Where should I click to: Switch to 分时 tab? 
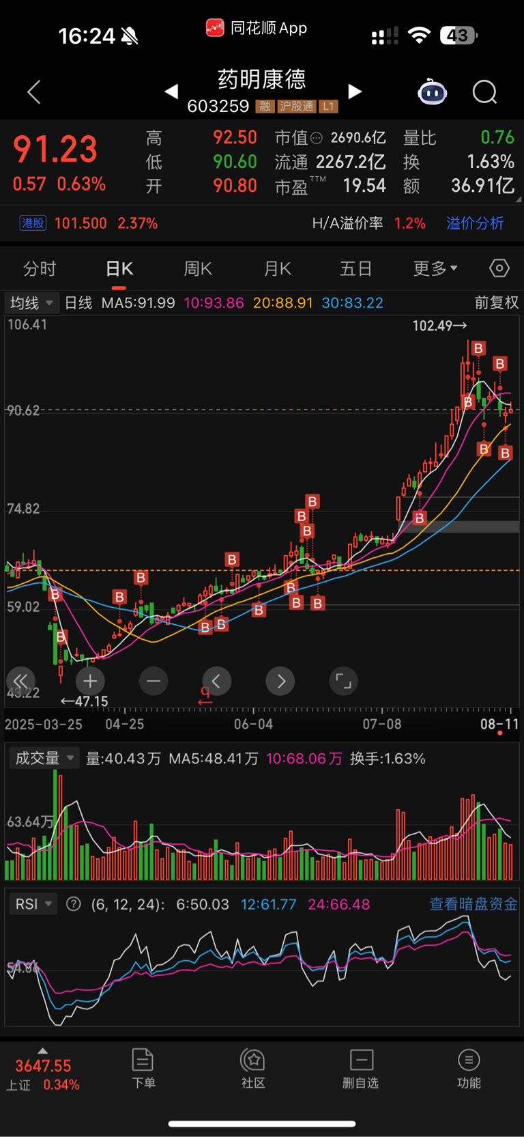click(40, 268)
